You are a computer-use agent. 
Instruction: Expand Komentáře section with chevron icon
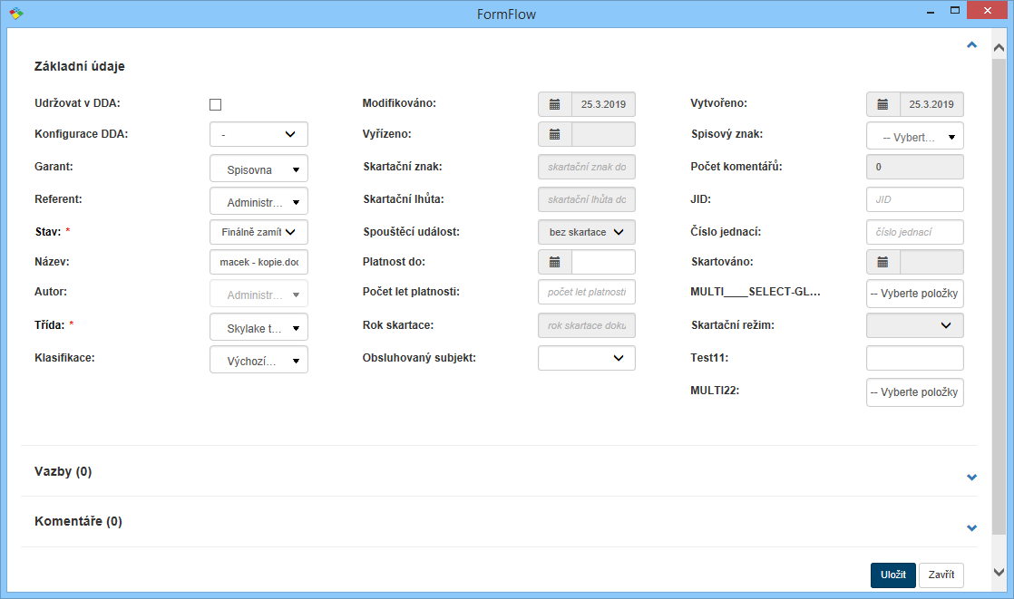point(971,527)
